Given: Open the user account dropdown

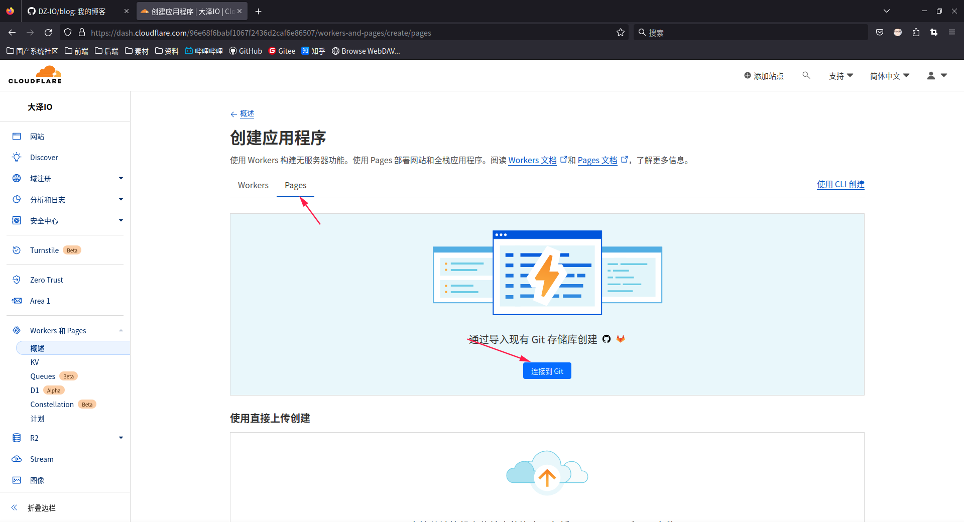Looking at the screenshot, I should point(937,76).
